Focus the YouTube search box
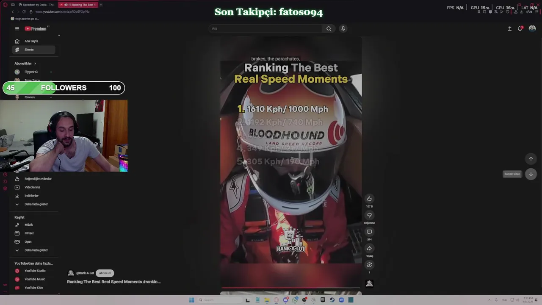The width and height of the screenshot is (542, 305). (265, 28)
